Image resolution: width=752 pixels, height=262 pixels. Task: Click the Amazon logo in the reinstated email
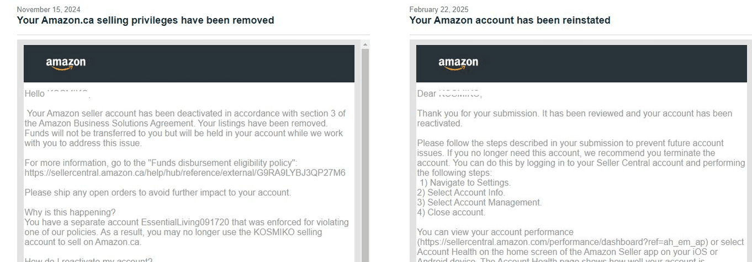(458, 63)
